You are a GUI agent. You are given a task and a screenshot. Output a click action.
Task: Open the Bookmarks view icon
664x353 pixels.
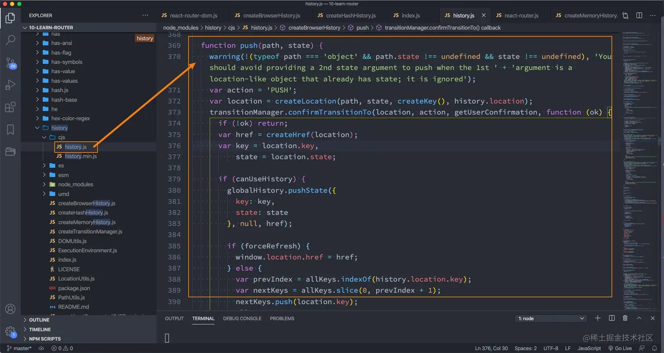tap(10, 130)
